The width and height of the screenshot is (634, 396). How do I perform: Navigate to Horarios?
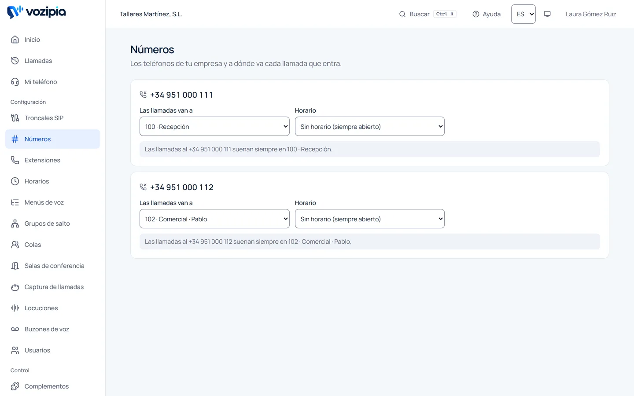point(53,181)
